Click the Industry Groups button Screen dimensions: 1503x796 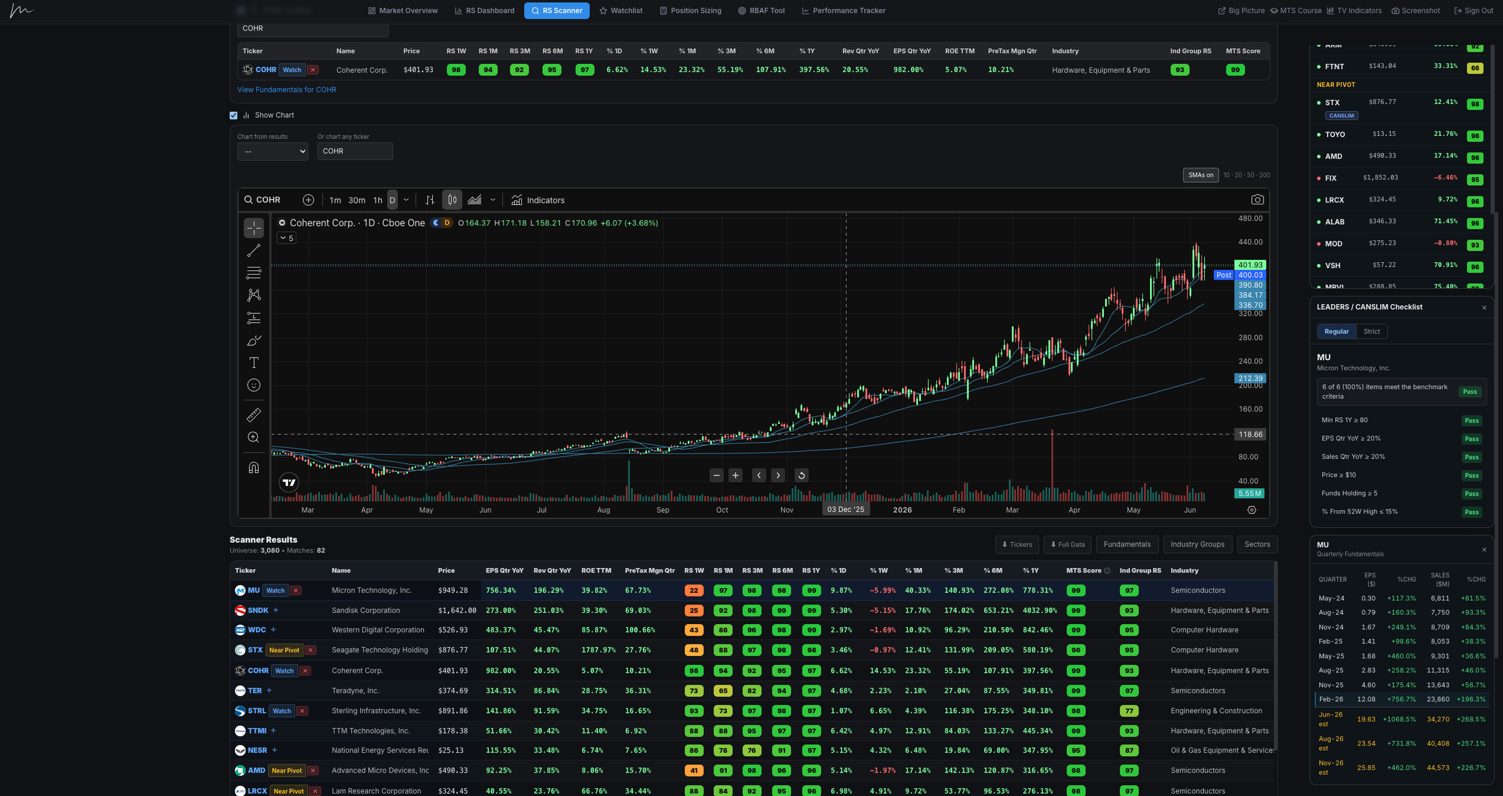[1197, 545]
